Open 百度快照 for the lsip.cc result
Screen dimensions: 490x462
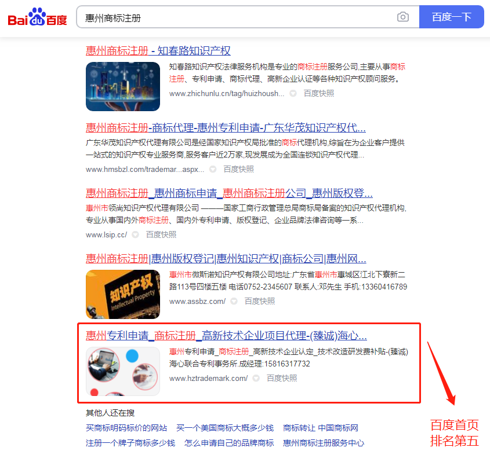click(x=161, y=234)
